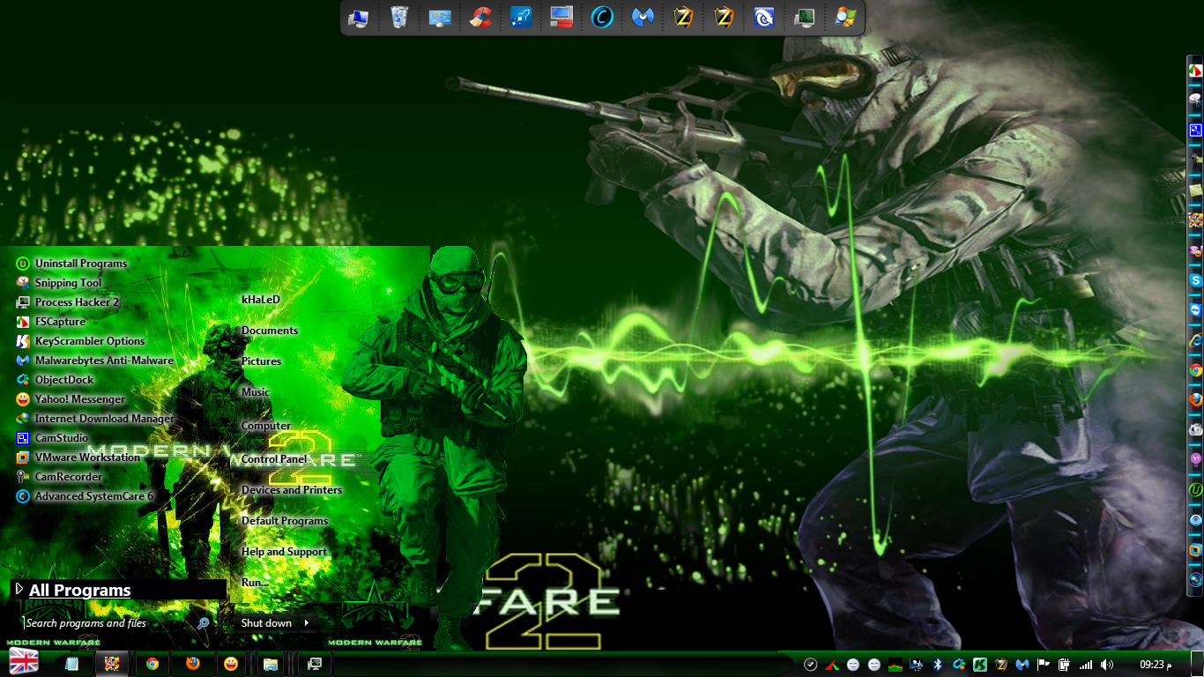
Task: Open the kHaLeD user folder link
Action: (261, 300)
